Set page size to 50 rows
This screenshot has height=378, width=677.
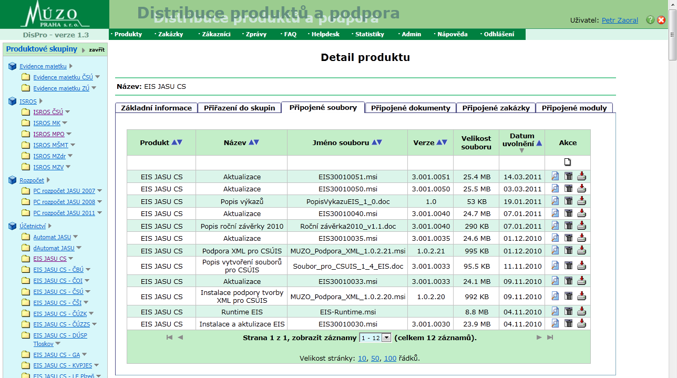375,359
